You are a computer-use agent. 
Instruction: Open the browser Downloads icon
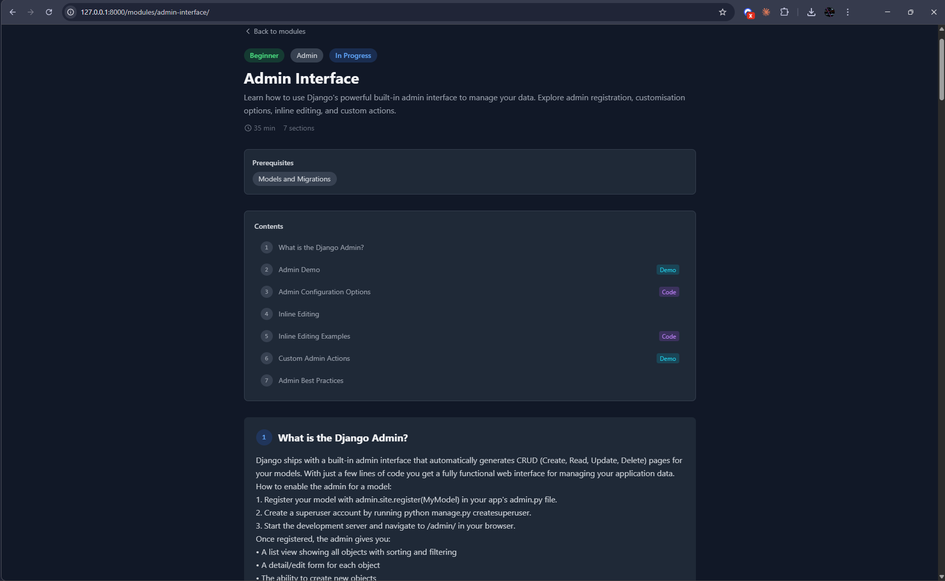[811, 12]
